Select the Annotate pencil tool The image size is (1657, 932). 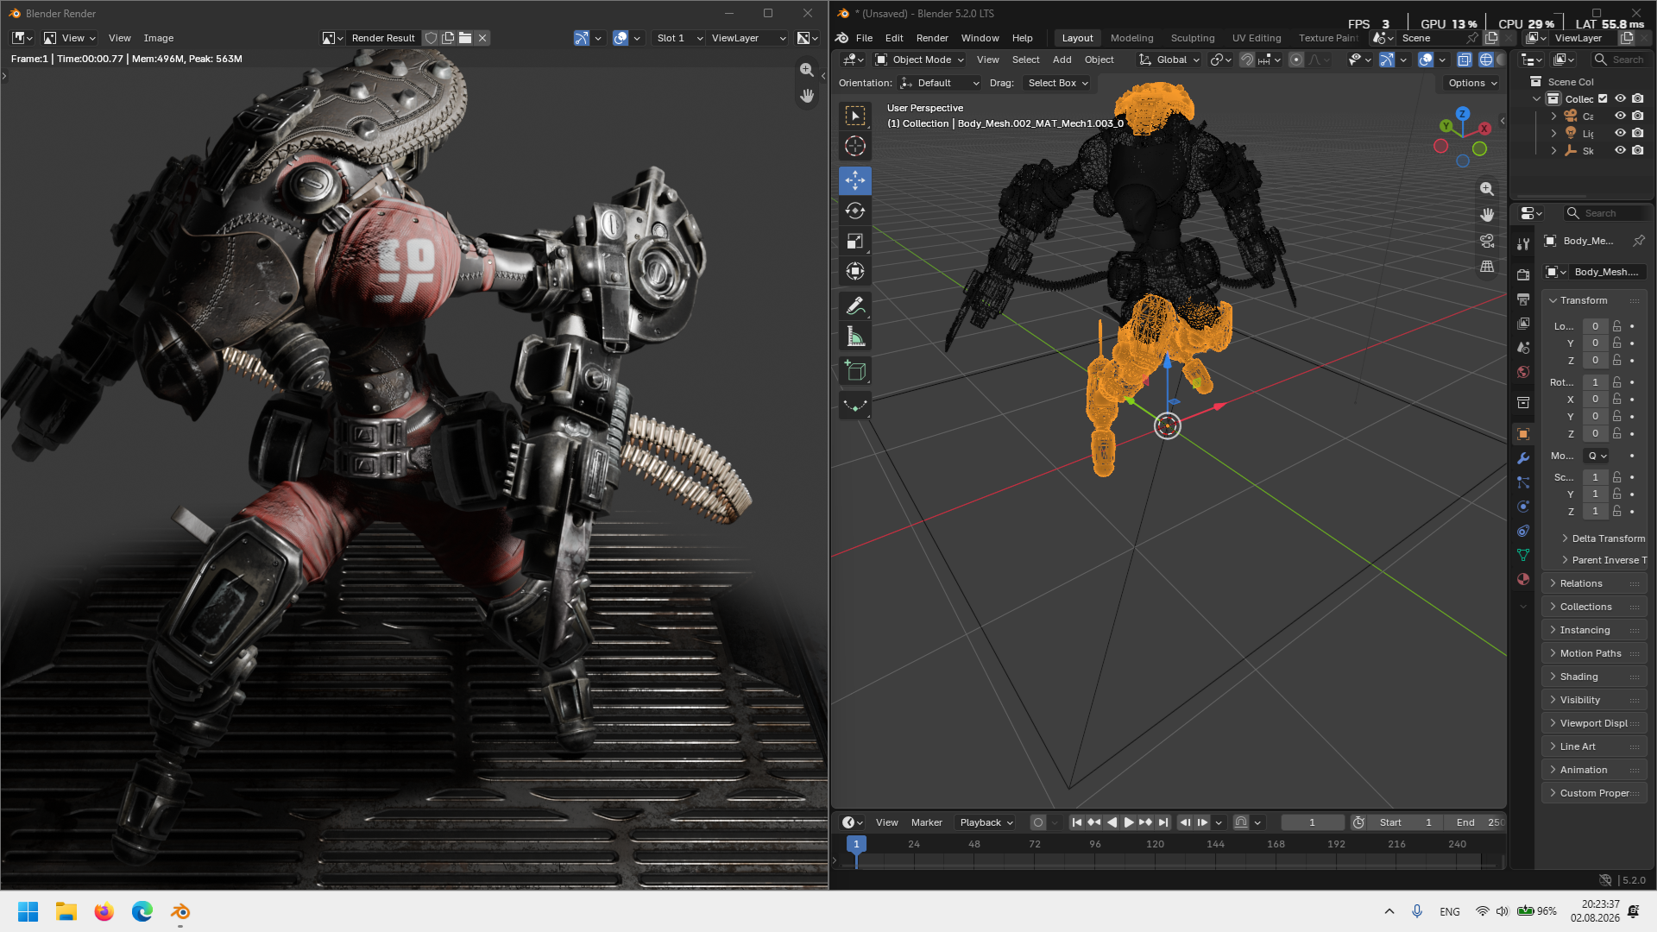(x=854, y=306)
